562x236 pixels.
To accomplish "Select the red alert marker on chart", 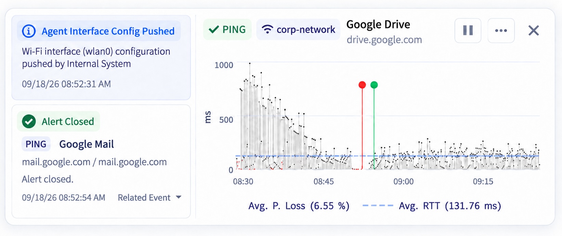I will click(x=362, y=85).
